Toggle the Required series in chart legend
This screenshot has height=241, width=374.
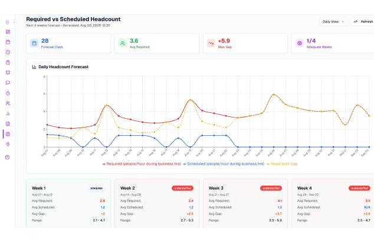tap(141, 164)
